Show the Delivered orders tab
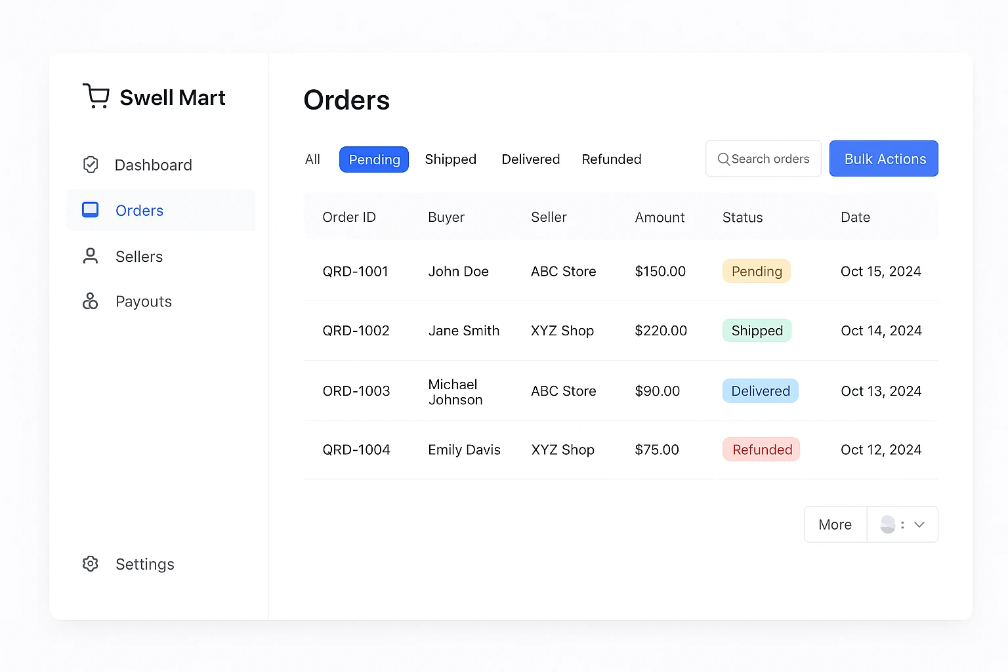Screen dimensions: 1008x672 (531, 159)
